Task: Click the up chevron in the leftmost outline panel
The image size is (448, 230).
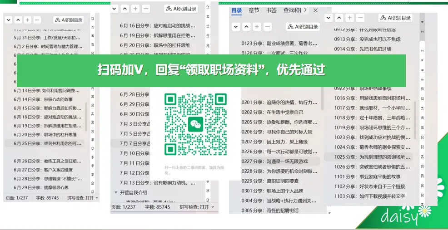Action: coord(18,20)
